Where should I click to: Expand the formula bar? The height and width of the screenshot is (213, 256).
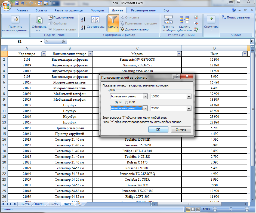point(252,41)
